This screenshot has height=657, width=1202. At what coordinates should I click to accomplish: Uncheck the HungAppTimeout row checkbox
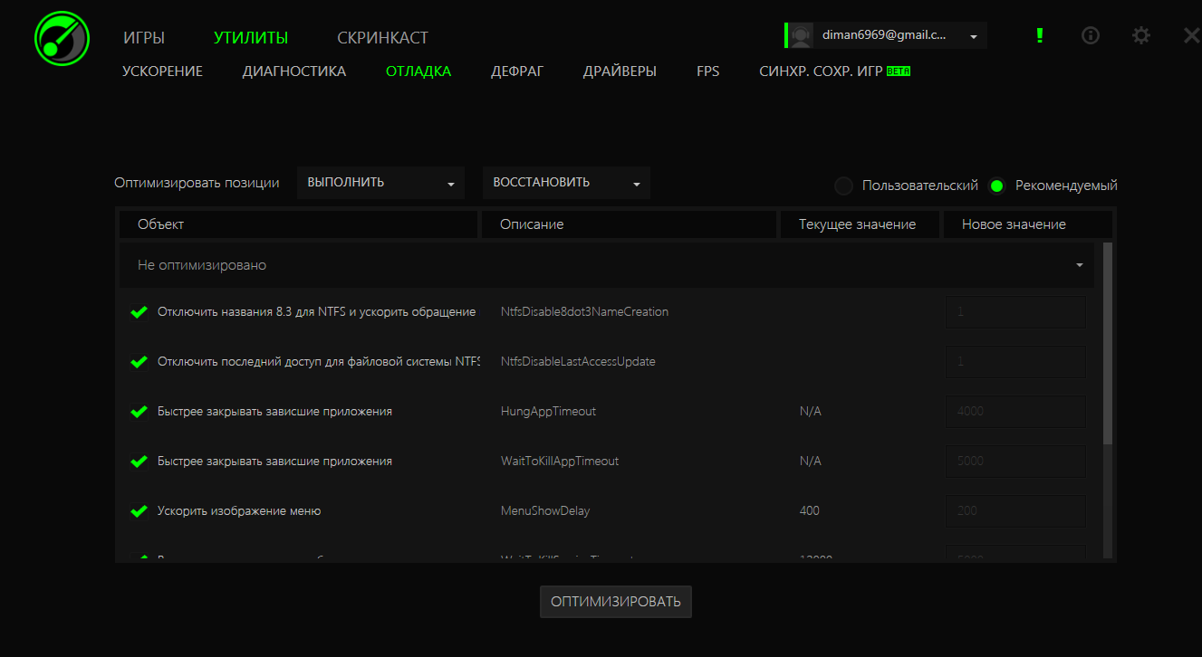click(x=139, y=412)
